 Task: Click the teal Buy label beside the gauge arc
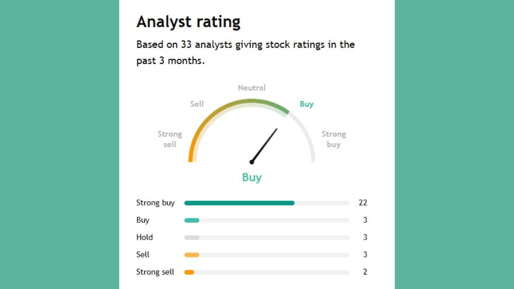click(x=306, y=104)
